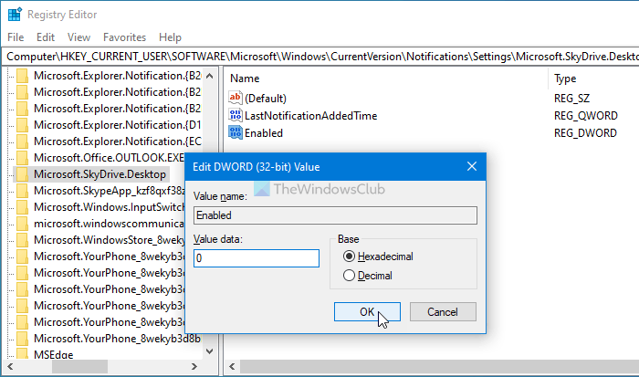The width and height of the screenshot is (639, 377).
Task: Click the Value data input field
Action: click(257, 258)
